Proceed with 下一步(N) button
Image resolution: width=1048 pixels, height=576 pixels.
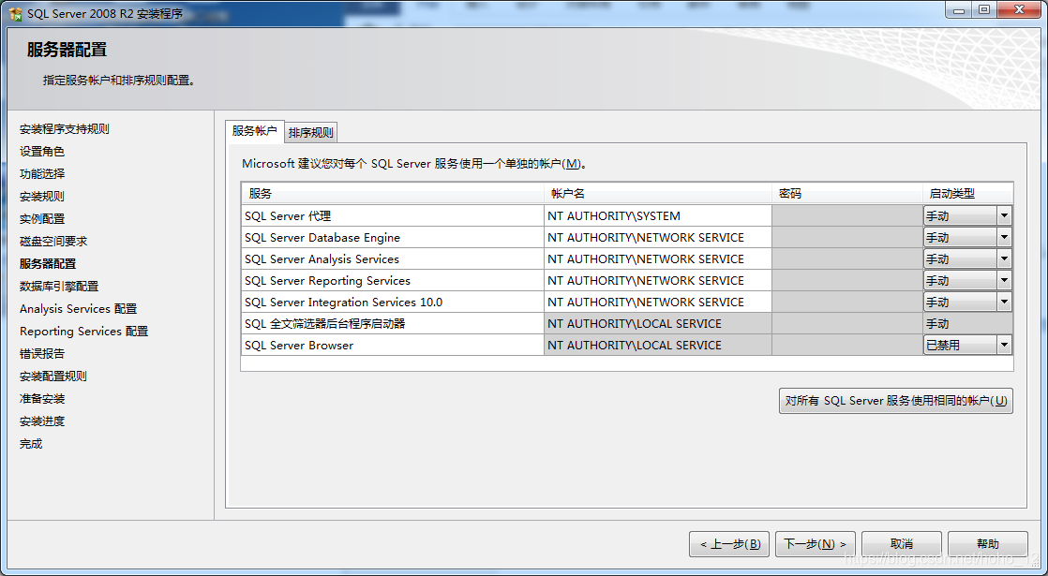click(816, 544)
